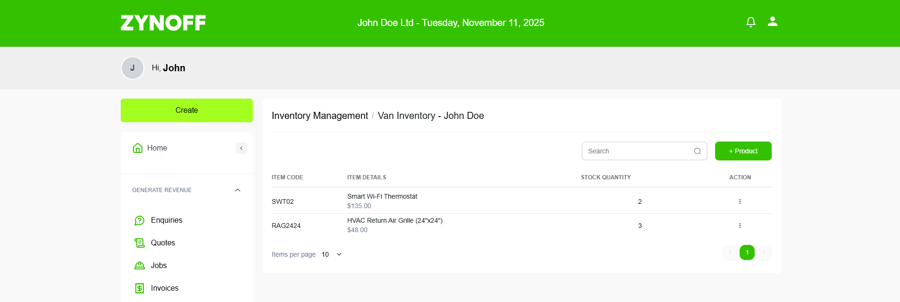The height and width of the screenshot is (302, 900).
Task: Click the Search input field
Action: 644,151
